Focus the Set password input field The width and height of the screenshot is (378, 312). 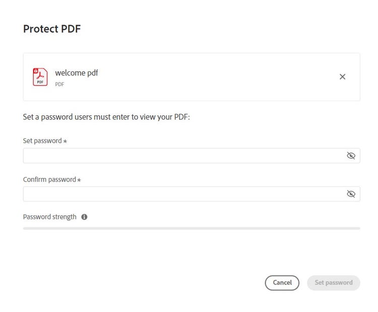(181, 155)
